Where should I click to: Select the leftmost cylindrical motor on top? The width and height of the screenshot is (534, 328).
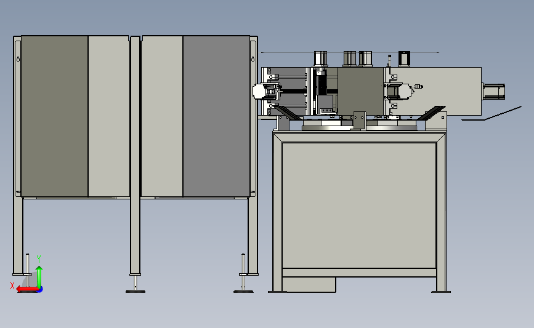320,58
